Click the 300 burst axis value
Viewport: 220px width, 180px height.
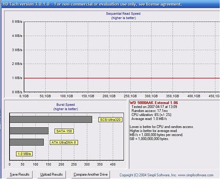[87, 164]
